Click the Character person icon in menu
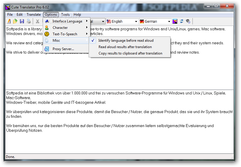The image size is (241, 167). tap(47, 28)
